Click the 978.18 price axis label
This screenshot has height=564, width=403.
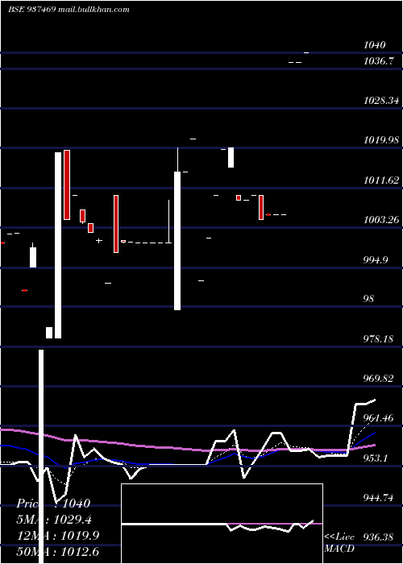(378, 339)
